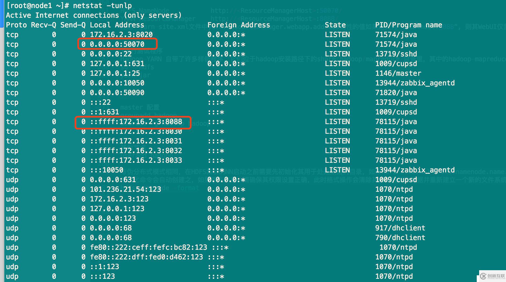506x282 pixels.
Task: Select local address 101.236.21.54:123
Action: pyautogui.click(x=125, y=189)
